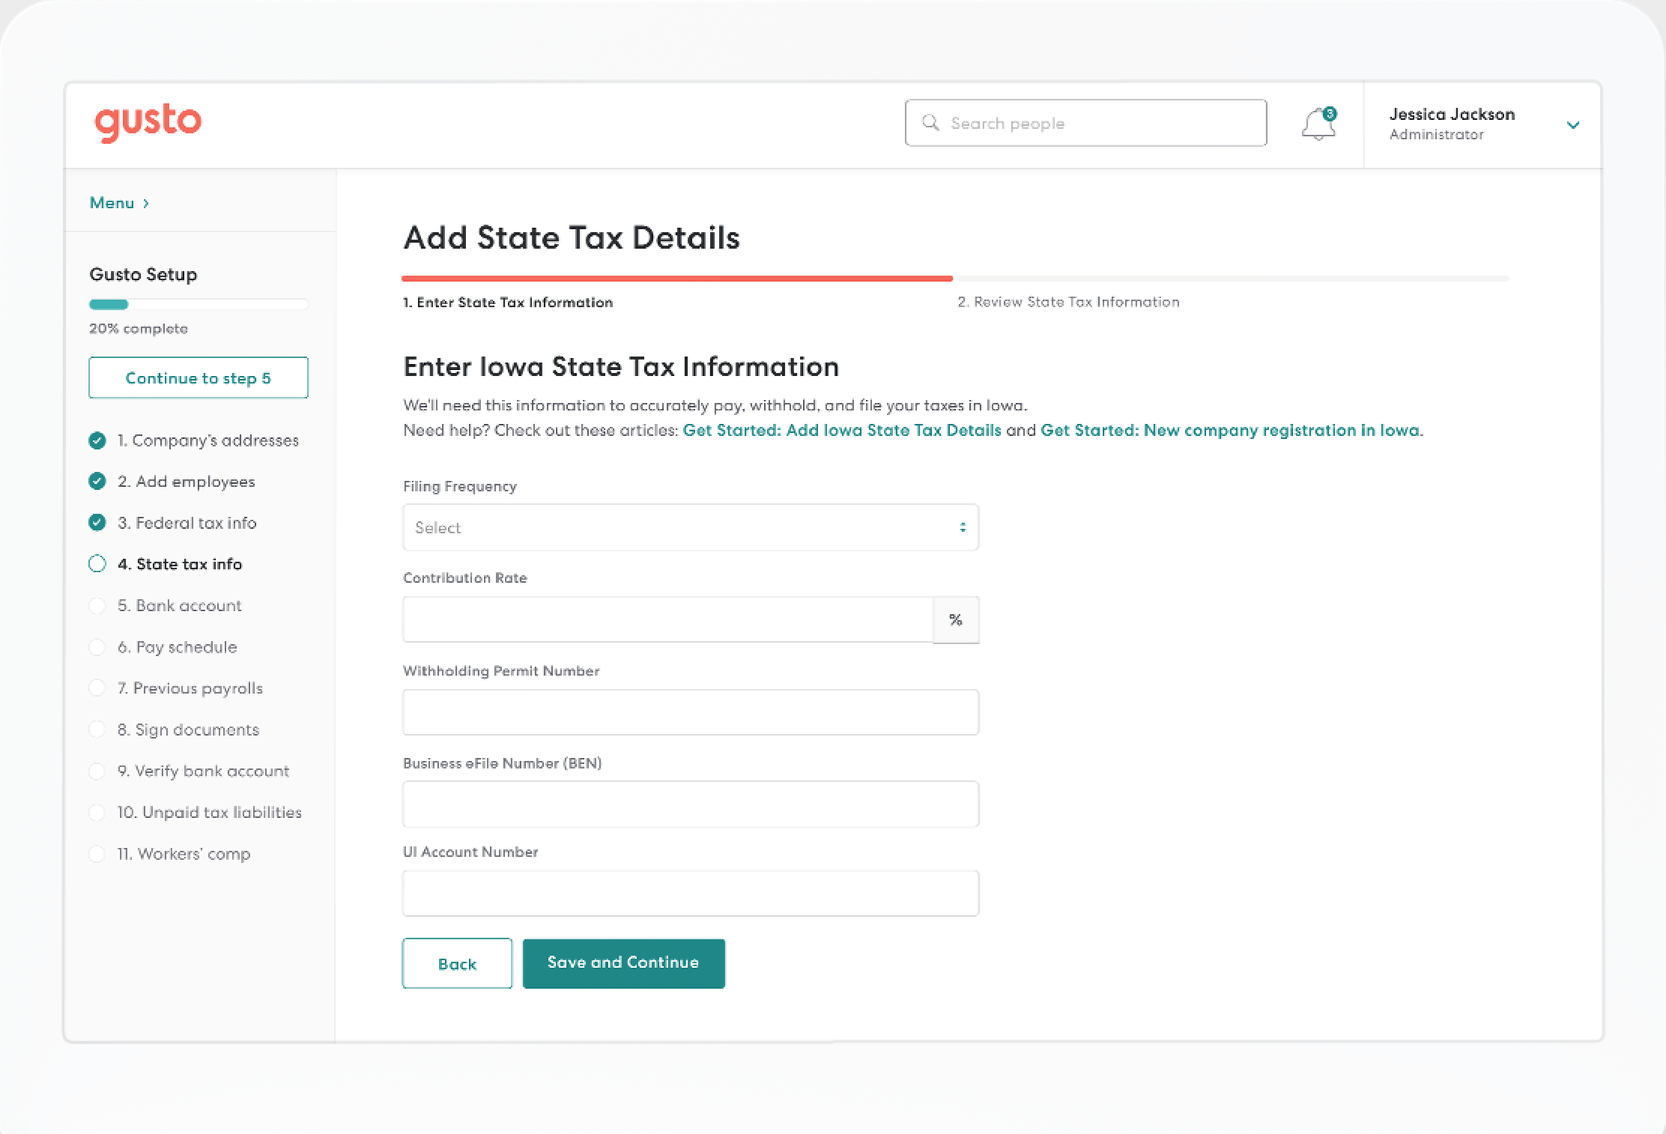Select the State tax info step circle
Image resolution: width=1666 pixels, height=1134 pixels.
pyautogui.click(x=97, y=564)
